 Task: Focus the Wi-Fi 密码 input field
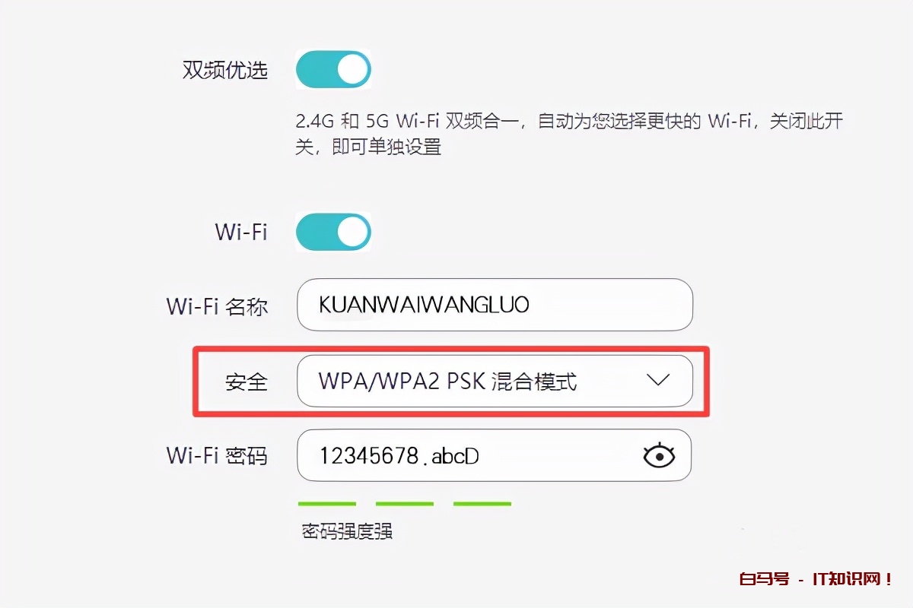[495, 455]
